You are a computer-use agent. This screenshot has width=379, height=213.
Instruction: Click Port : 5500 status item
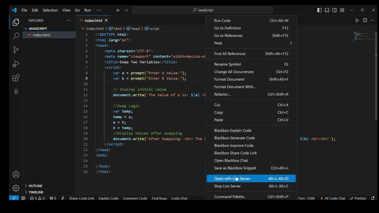pyautogui.click(x=306, y=198)
